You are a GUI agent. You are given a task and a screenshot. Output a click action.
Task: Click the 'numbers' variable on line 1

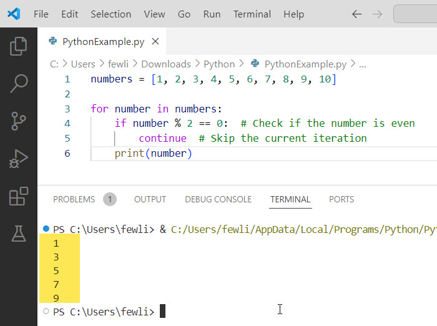click(112, 79)
